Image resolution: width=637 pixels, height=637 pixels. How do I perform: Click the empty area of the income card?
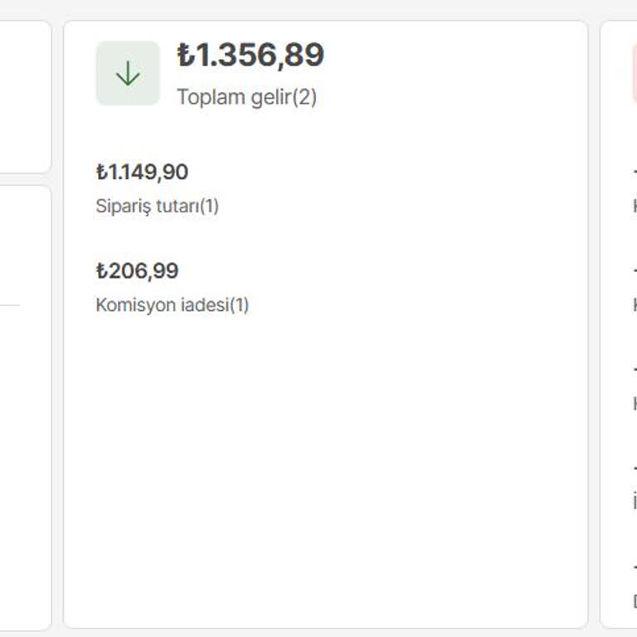[x=325, y=464]
